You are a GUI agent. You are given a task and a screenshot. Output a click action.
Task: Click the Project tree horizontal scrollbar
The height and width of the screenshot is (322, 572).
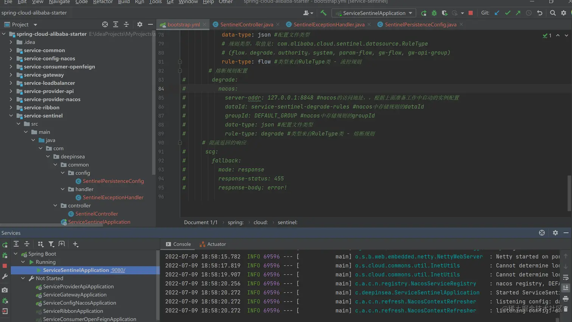[51, 225]
